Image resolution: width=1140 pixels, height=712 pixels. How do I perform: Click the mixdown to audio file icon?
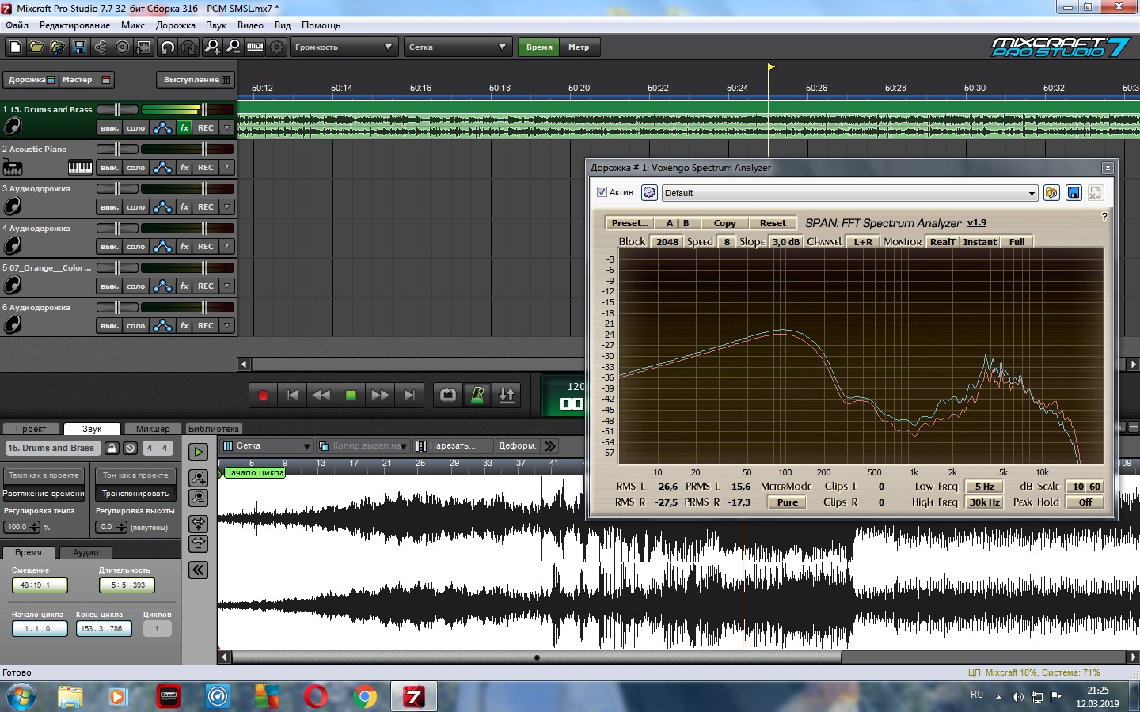143,47
